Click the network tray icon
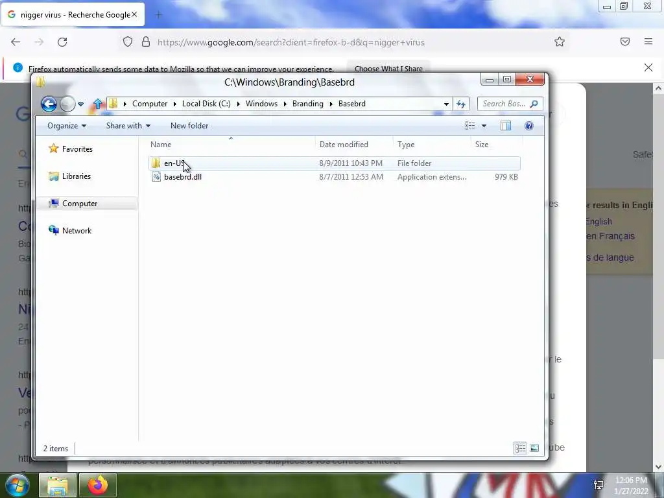664x498 pixels. point(599,485)
